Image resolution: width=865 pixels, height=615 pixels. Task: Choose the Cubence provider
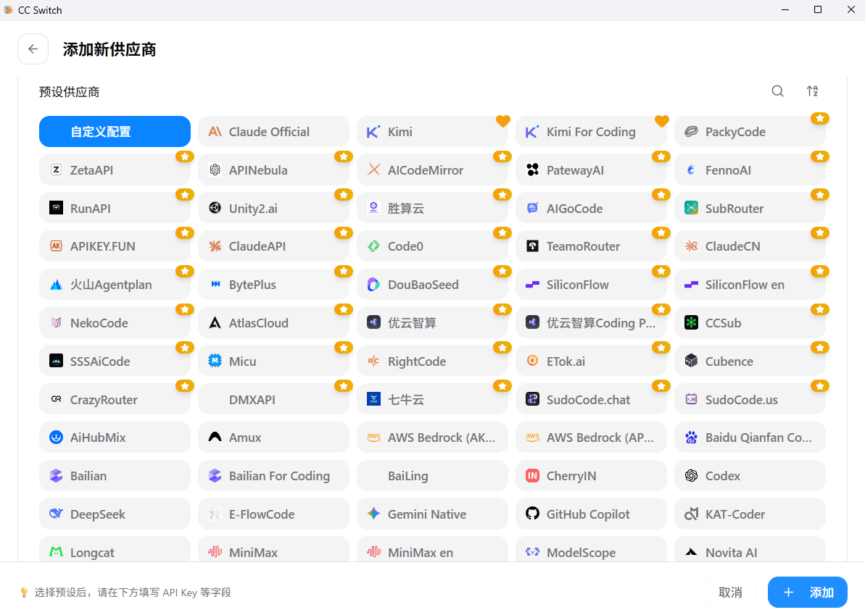750,361
